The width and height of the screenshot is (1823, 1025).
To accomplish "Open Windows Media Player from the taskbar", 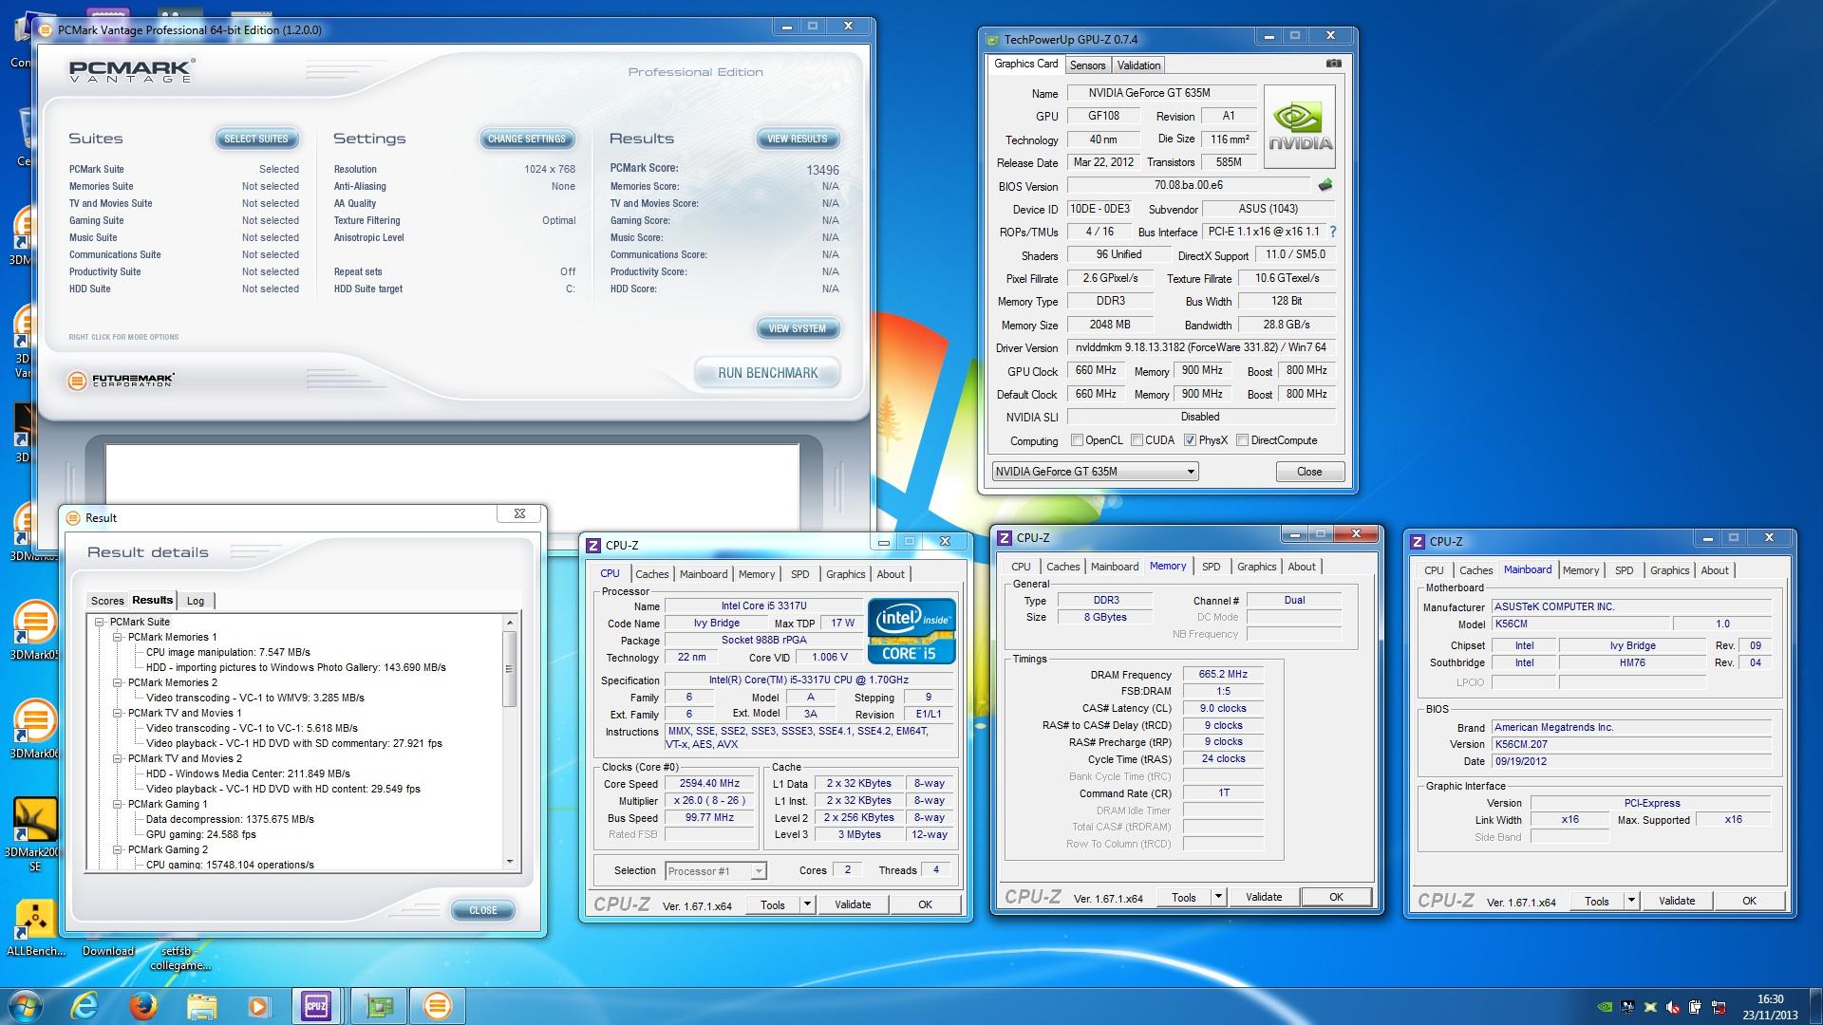I will coord(258,1005).
